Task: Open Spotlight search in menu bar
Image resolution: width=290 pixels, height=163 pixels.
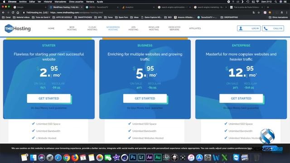Action: [275, 2]
